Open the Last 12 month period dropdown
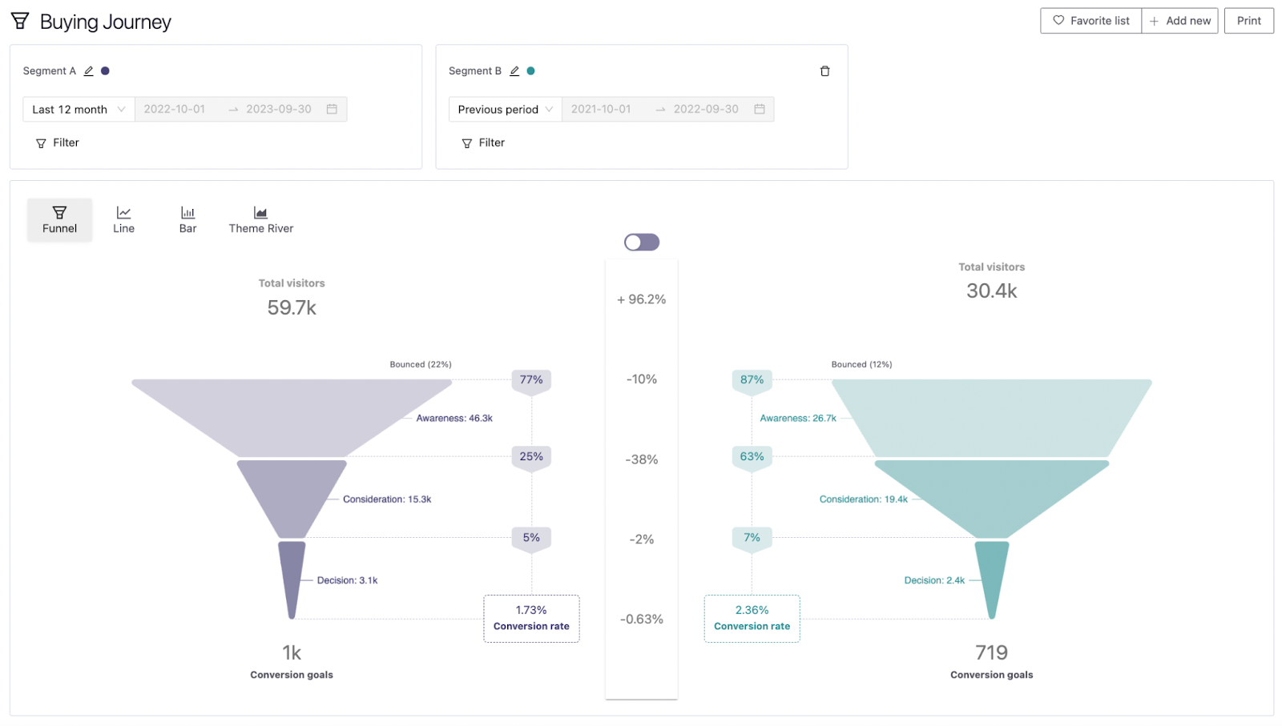Image resolution: width=1282 pixels, height=726 pixels. click(x=78, y=109)
